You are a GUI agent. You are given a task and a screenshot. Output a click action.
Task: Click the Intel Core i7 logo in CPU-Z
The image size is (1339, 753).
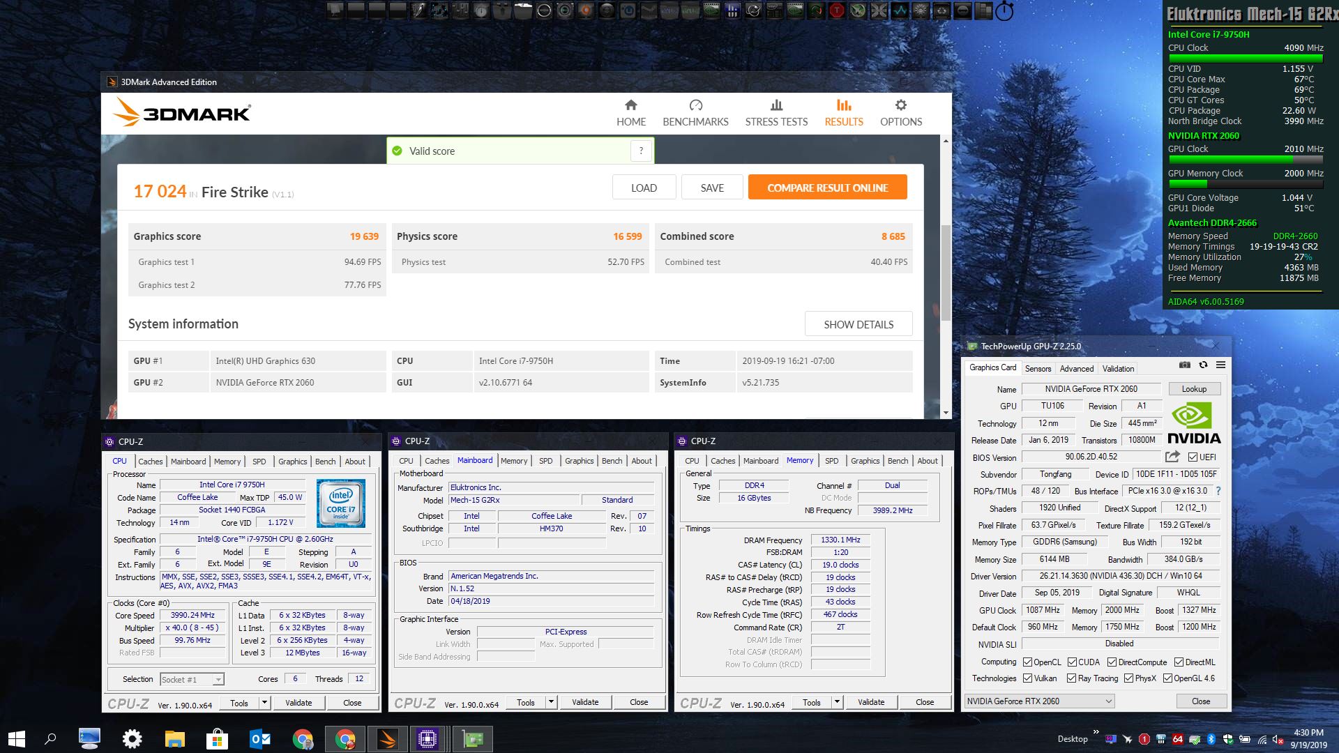click(340, 503)
